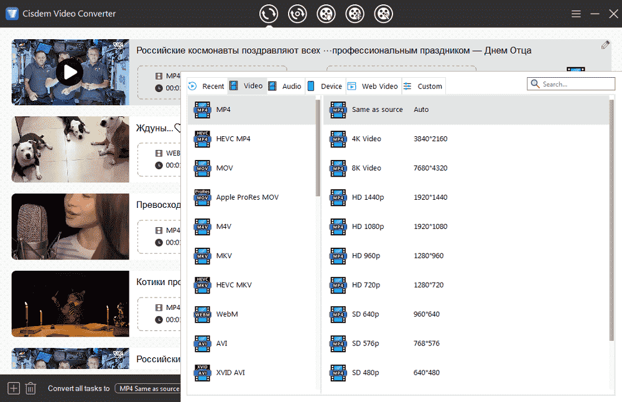Click the preset list scrollbar

[x=611, y=220]
